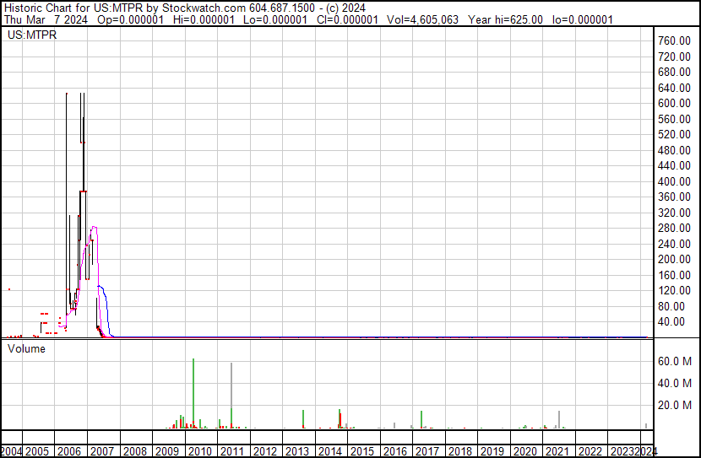Image resolution: width=701 pixels, height=458 pixels.
Task: Click the 560.00 price axis label
Action: click(x=674, y=119)
